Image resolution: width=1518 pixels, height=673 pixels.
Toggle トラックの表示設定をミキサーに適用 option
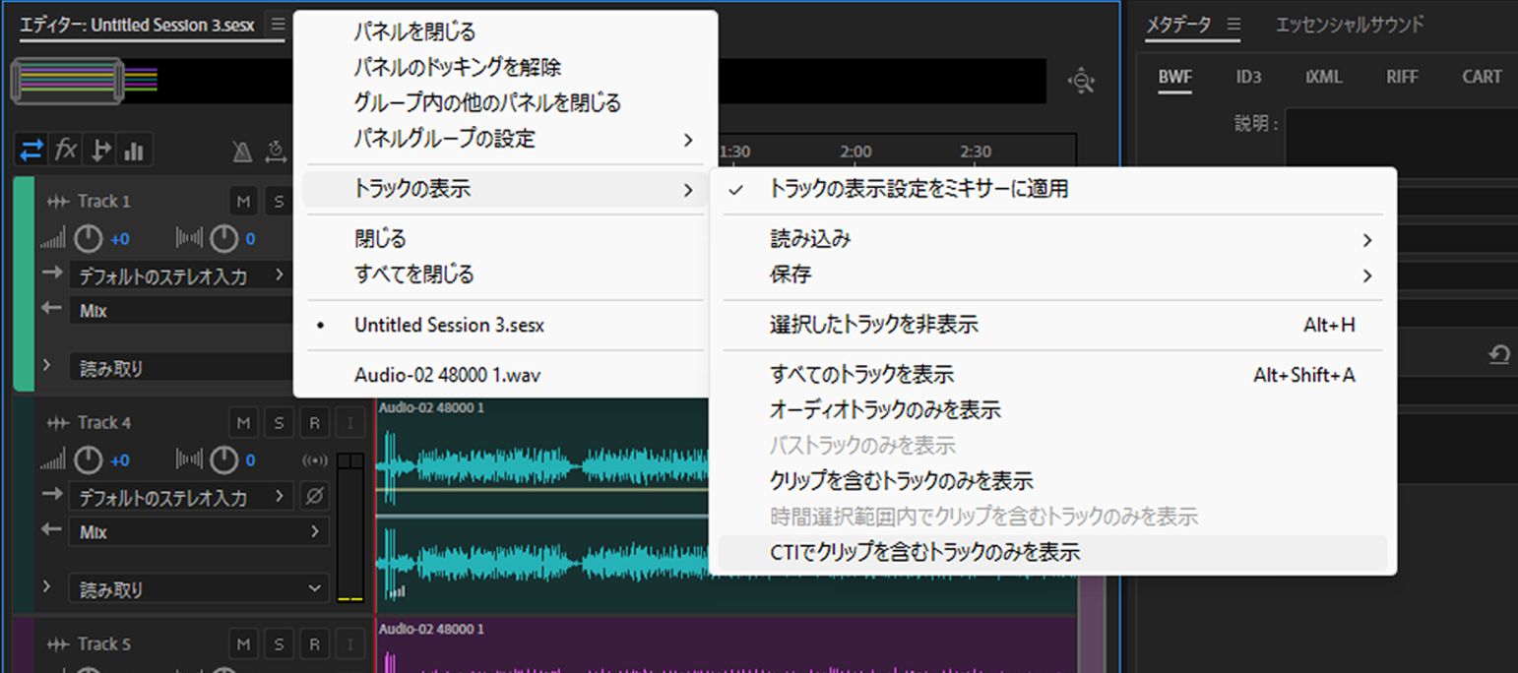(1052, 189)
